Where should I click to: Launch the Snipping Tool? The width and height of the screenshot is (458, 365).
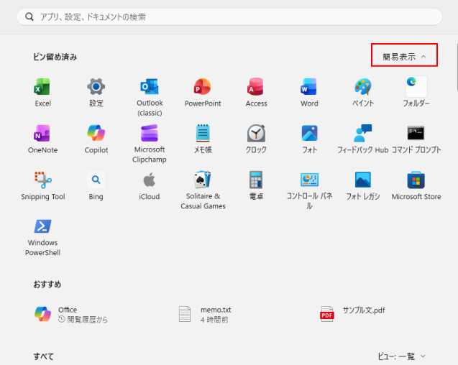(42, 185)
